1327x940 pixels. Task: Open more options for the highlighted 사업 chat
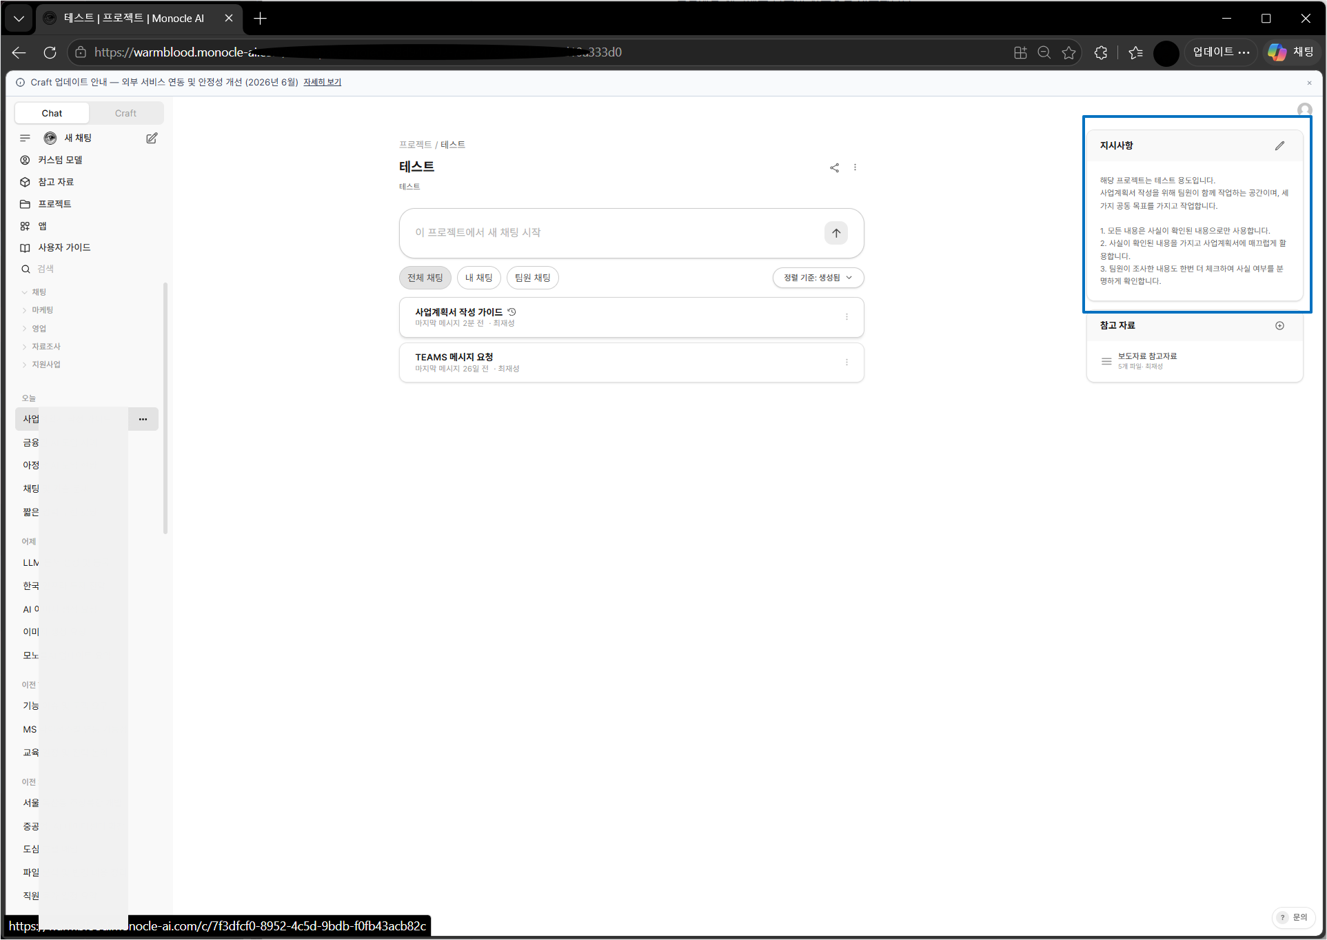tap(143, 419)
